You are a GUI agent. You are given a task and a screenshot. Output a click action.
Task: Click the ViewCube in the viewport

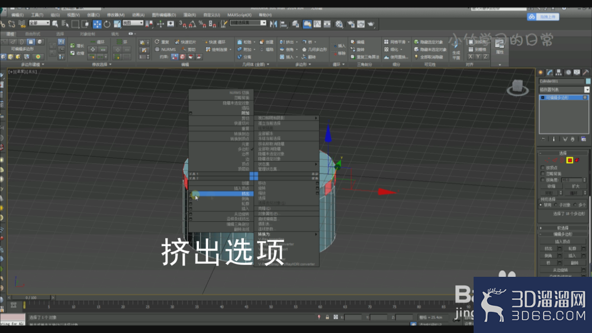point(517,88)
